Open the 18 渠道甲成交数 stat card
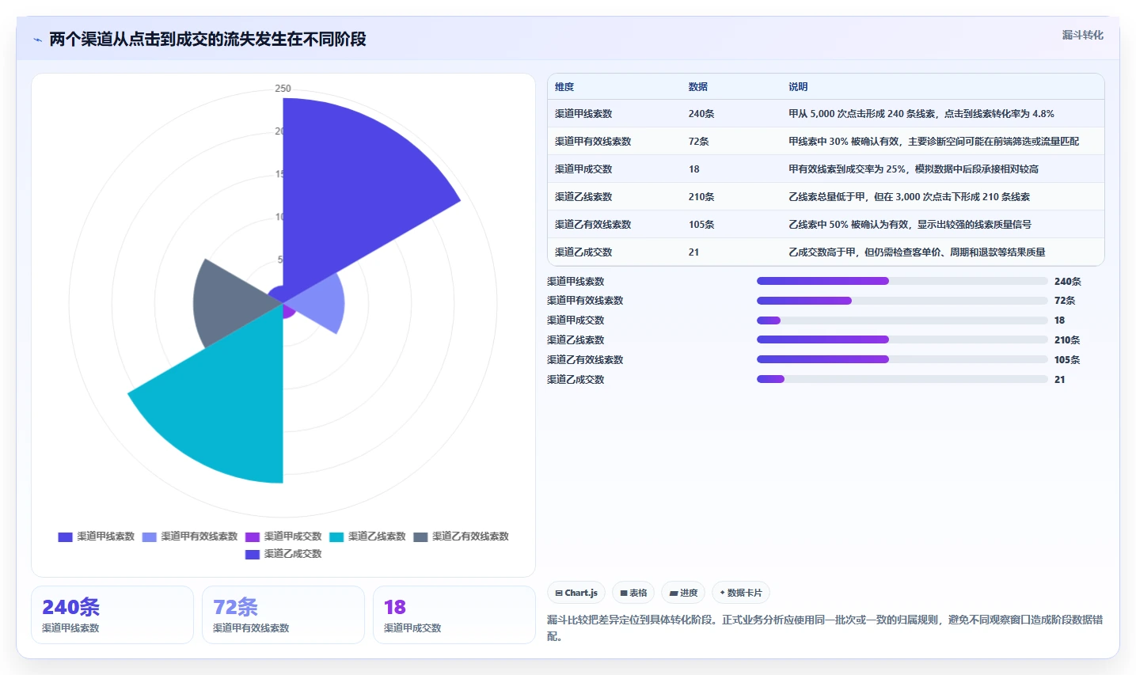 pos(454,615)
